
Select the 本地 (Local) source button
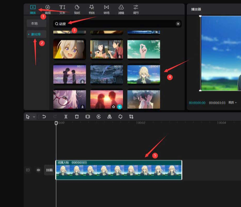36,23
